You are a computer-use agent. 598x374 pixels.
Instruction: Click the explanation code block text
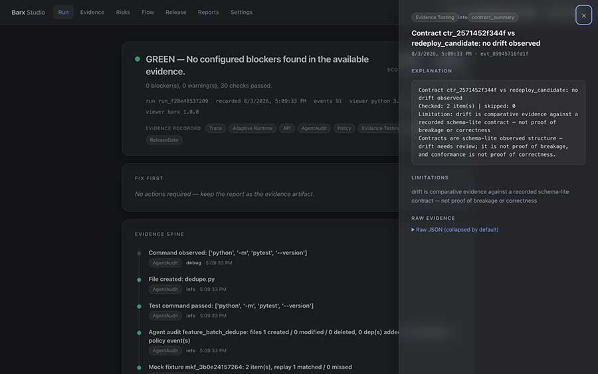pos(498,122)
